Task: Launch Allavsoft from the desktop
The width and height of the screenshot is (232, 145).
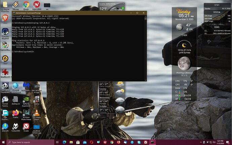Action: (5, 128)
